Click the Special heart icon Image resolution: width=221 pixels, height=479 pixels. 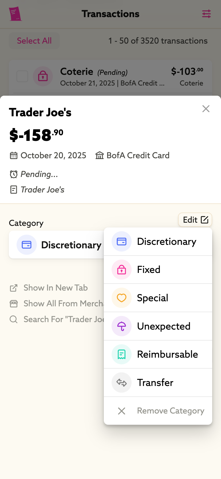click(x=121, y=298)
